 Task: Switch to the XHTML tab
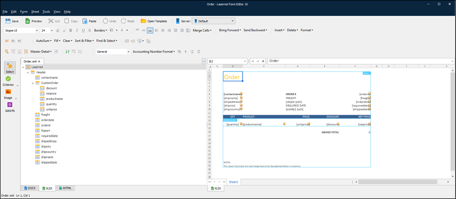(65, 188)
